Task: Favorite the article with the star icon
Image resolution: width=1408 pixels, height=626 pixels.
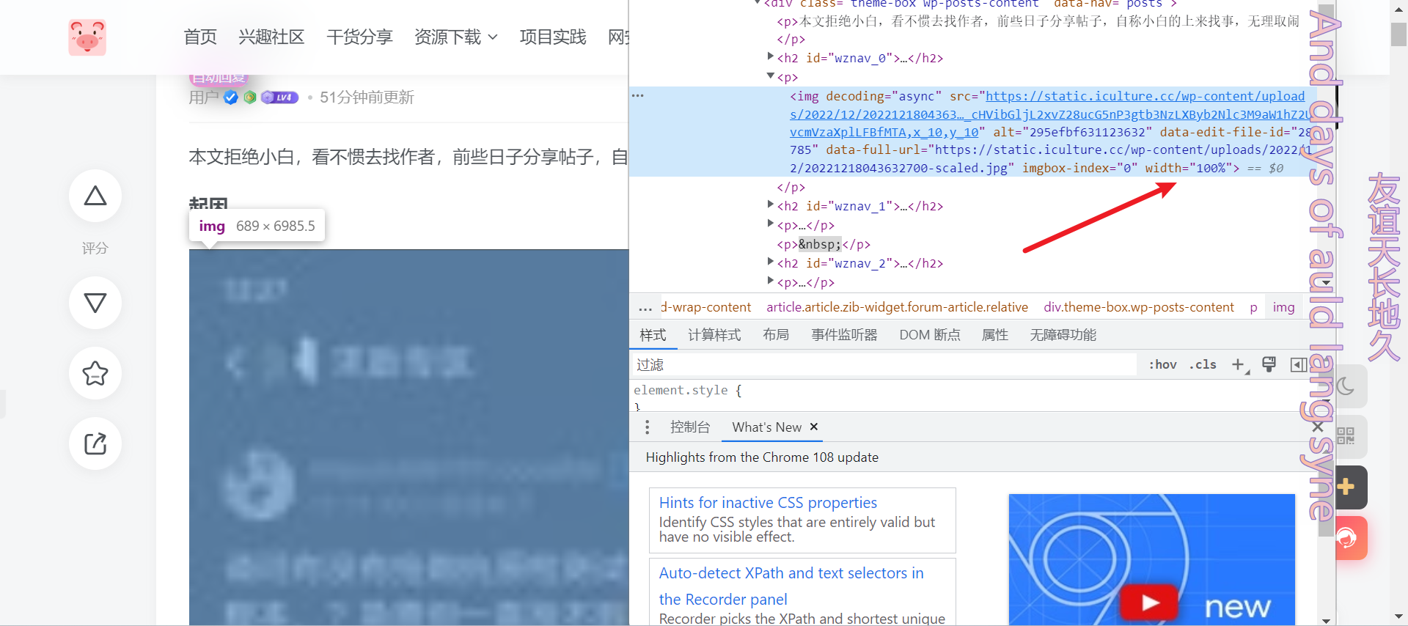Action: click(95, 373)
